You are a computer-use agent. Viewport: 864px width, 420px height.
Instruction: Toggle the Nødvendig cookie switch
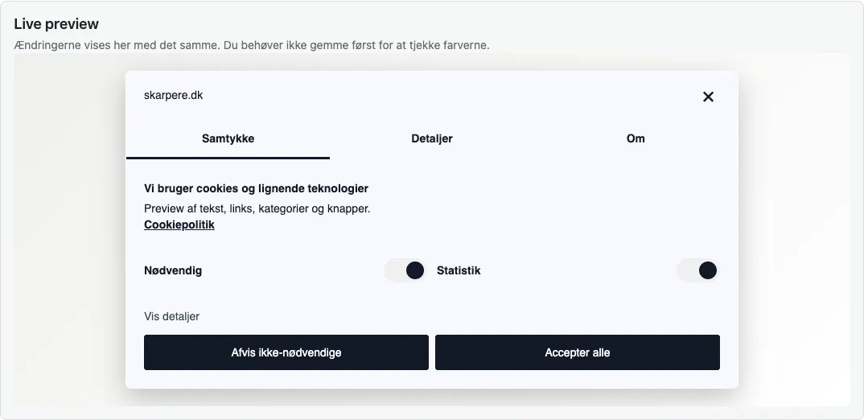coord(405,270)
